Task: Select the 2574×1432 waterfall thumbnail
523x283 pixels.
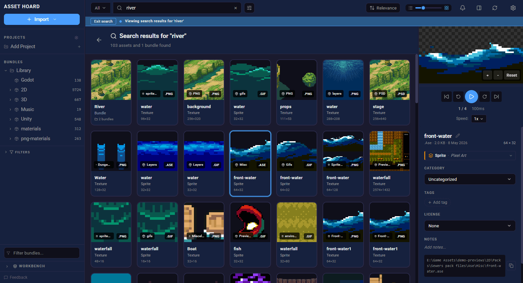Action: click(x=389, y=151)
